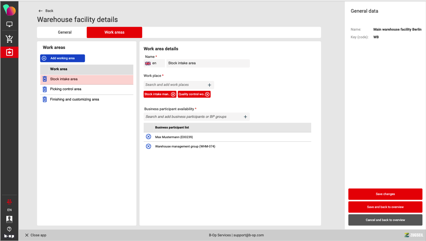Switch to the General tab

pyautogui.click(x=65, y=32)
